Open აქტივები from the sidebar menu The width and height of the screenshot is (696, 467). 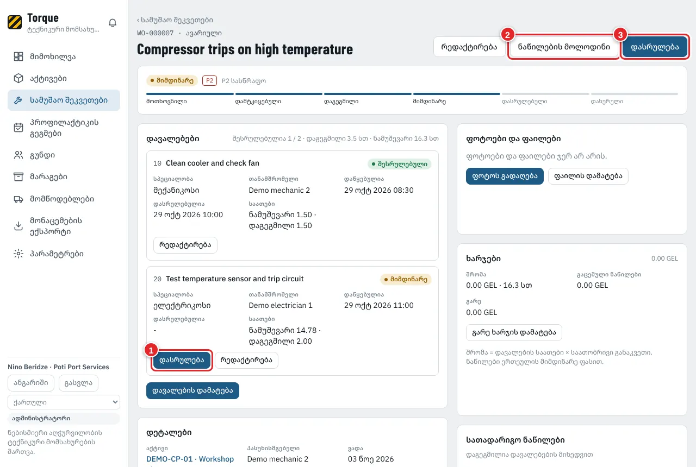pos(64,78)
